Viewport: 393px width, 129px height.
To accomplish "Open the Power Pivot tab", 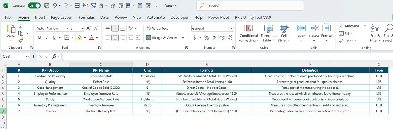I will click(x=219, y=17).
